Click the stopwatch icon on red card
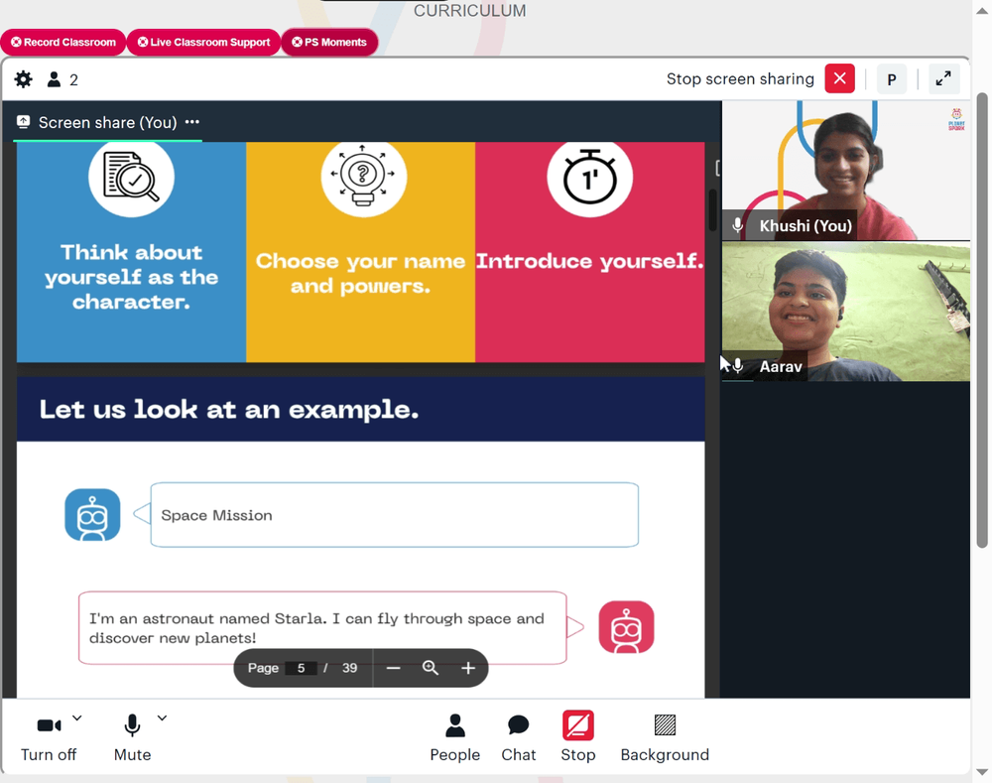The height and width of the screenshot is (783, 992). pyautogui.click(x=589, y=178)
